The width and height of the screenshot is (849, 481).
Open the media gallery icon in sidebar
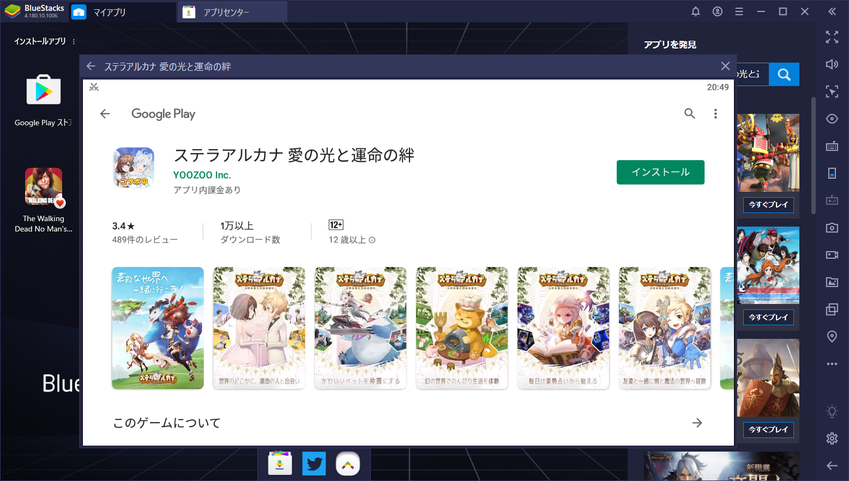point(832,282)
